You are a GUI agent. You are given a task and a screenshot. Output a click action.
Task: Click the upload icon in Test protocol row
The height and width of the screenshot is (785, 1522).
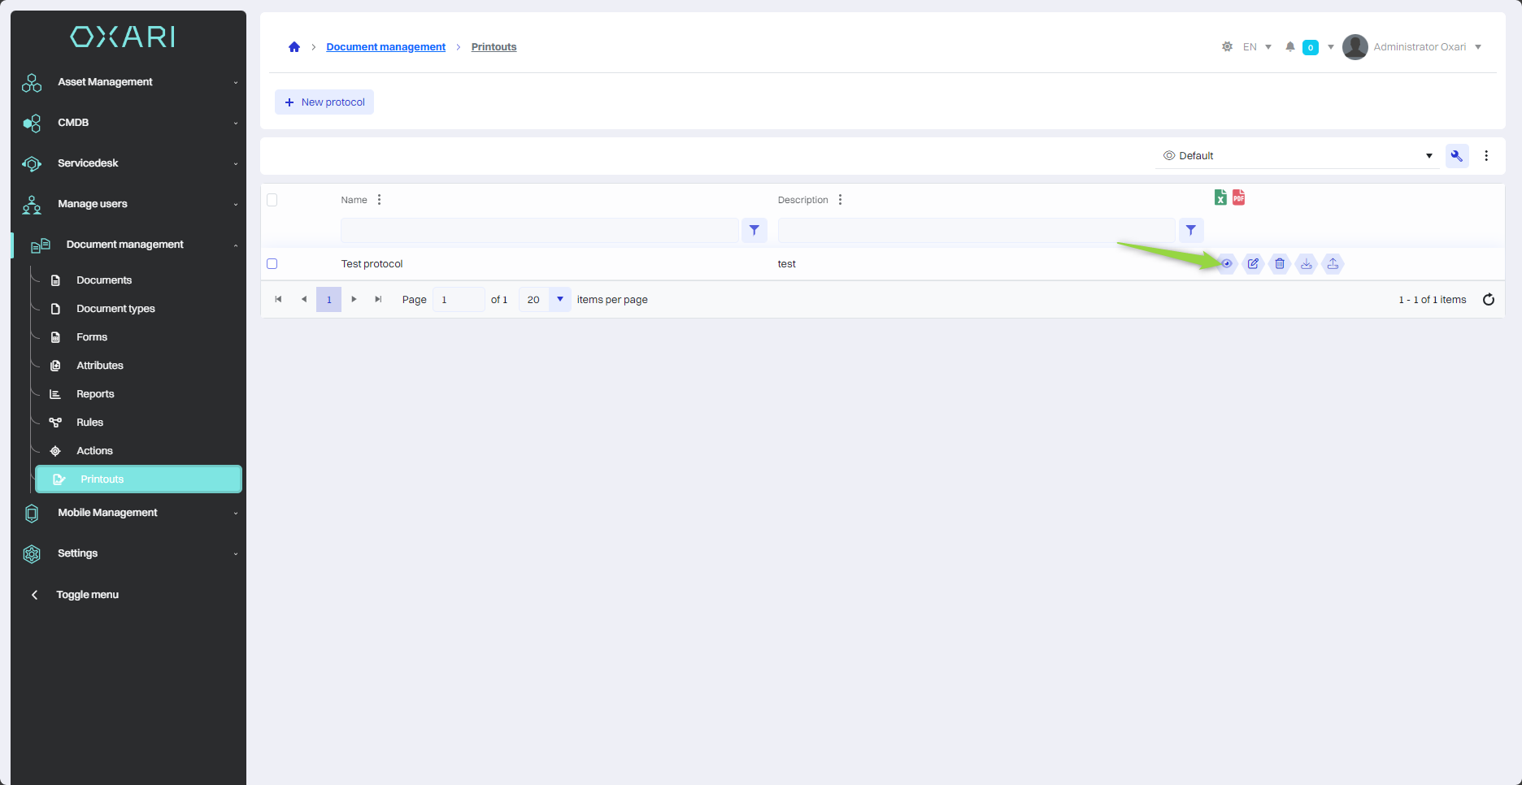point(1333,263)
